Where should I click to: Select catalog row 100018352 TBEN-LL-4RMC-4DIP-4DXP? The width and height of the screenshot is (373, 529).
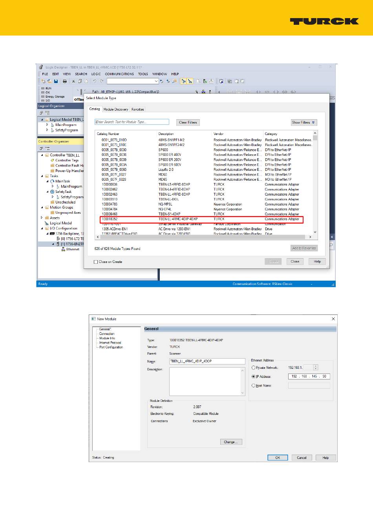pyautogui.click(x=201, y=219)
